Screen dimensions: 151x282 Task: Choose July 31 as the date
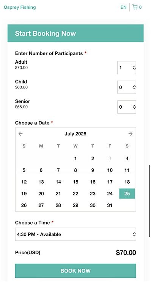click(110, 205)
